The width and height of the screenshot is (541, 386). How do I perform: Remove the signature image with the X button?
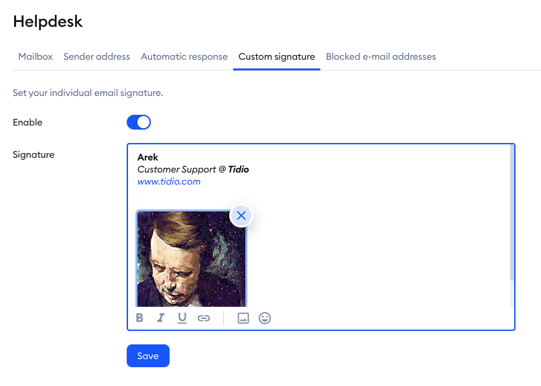point(241,215)
